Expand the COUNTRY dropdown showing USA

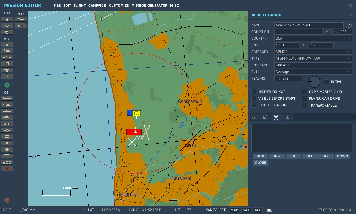[x=313, y=38]
